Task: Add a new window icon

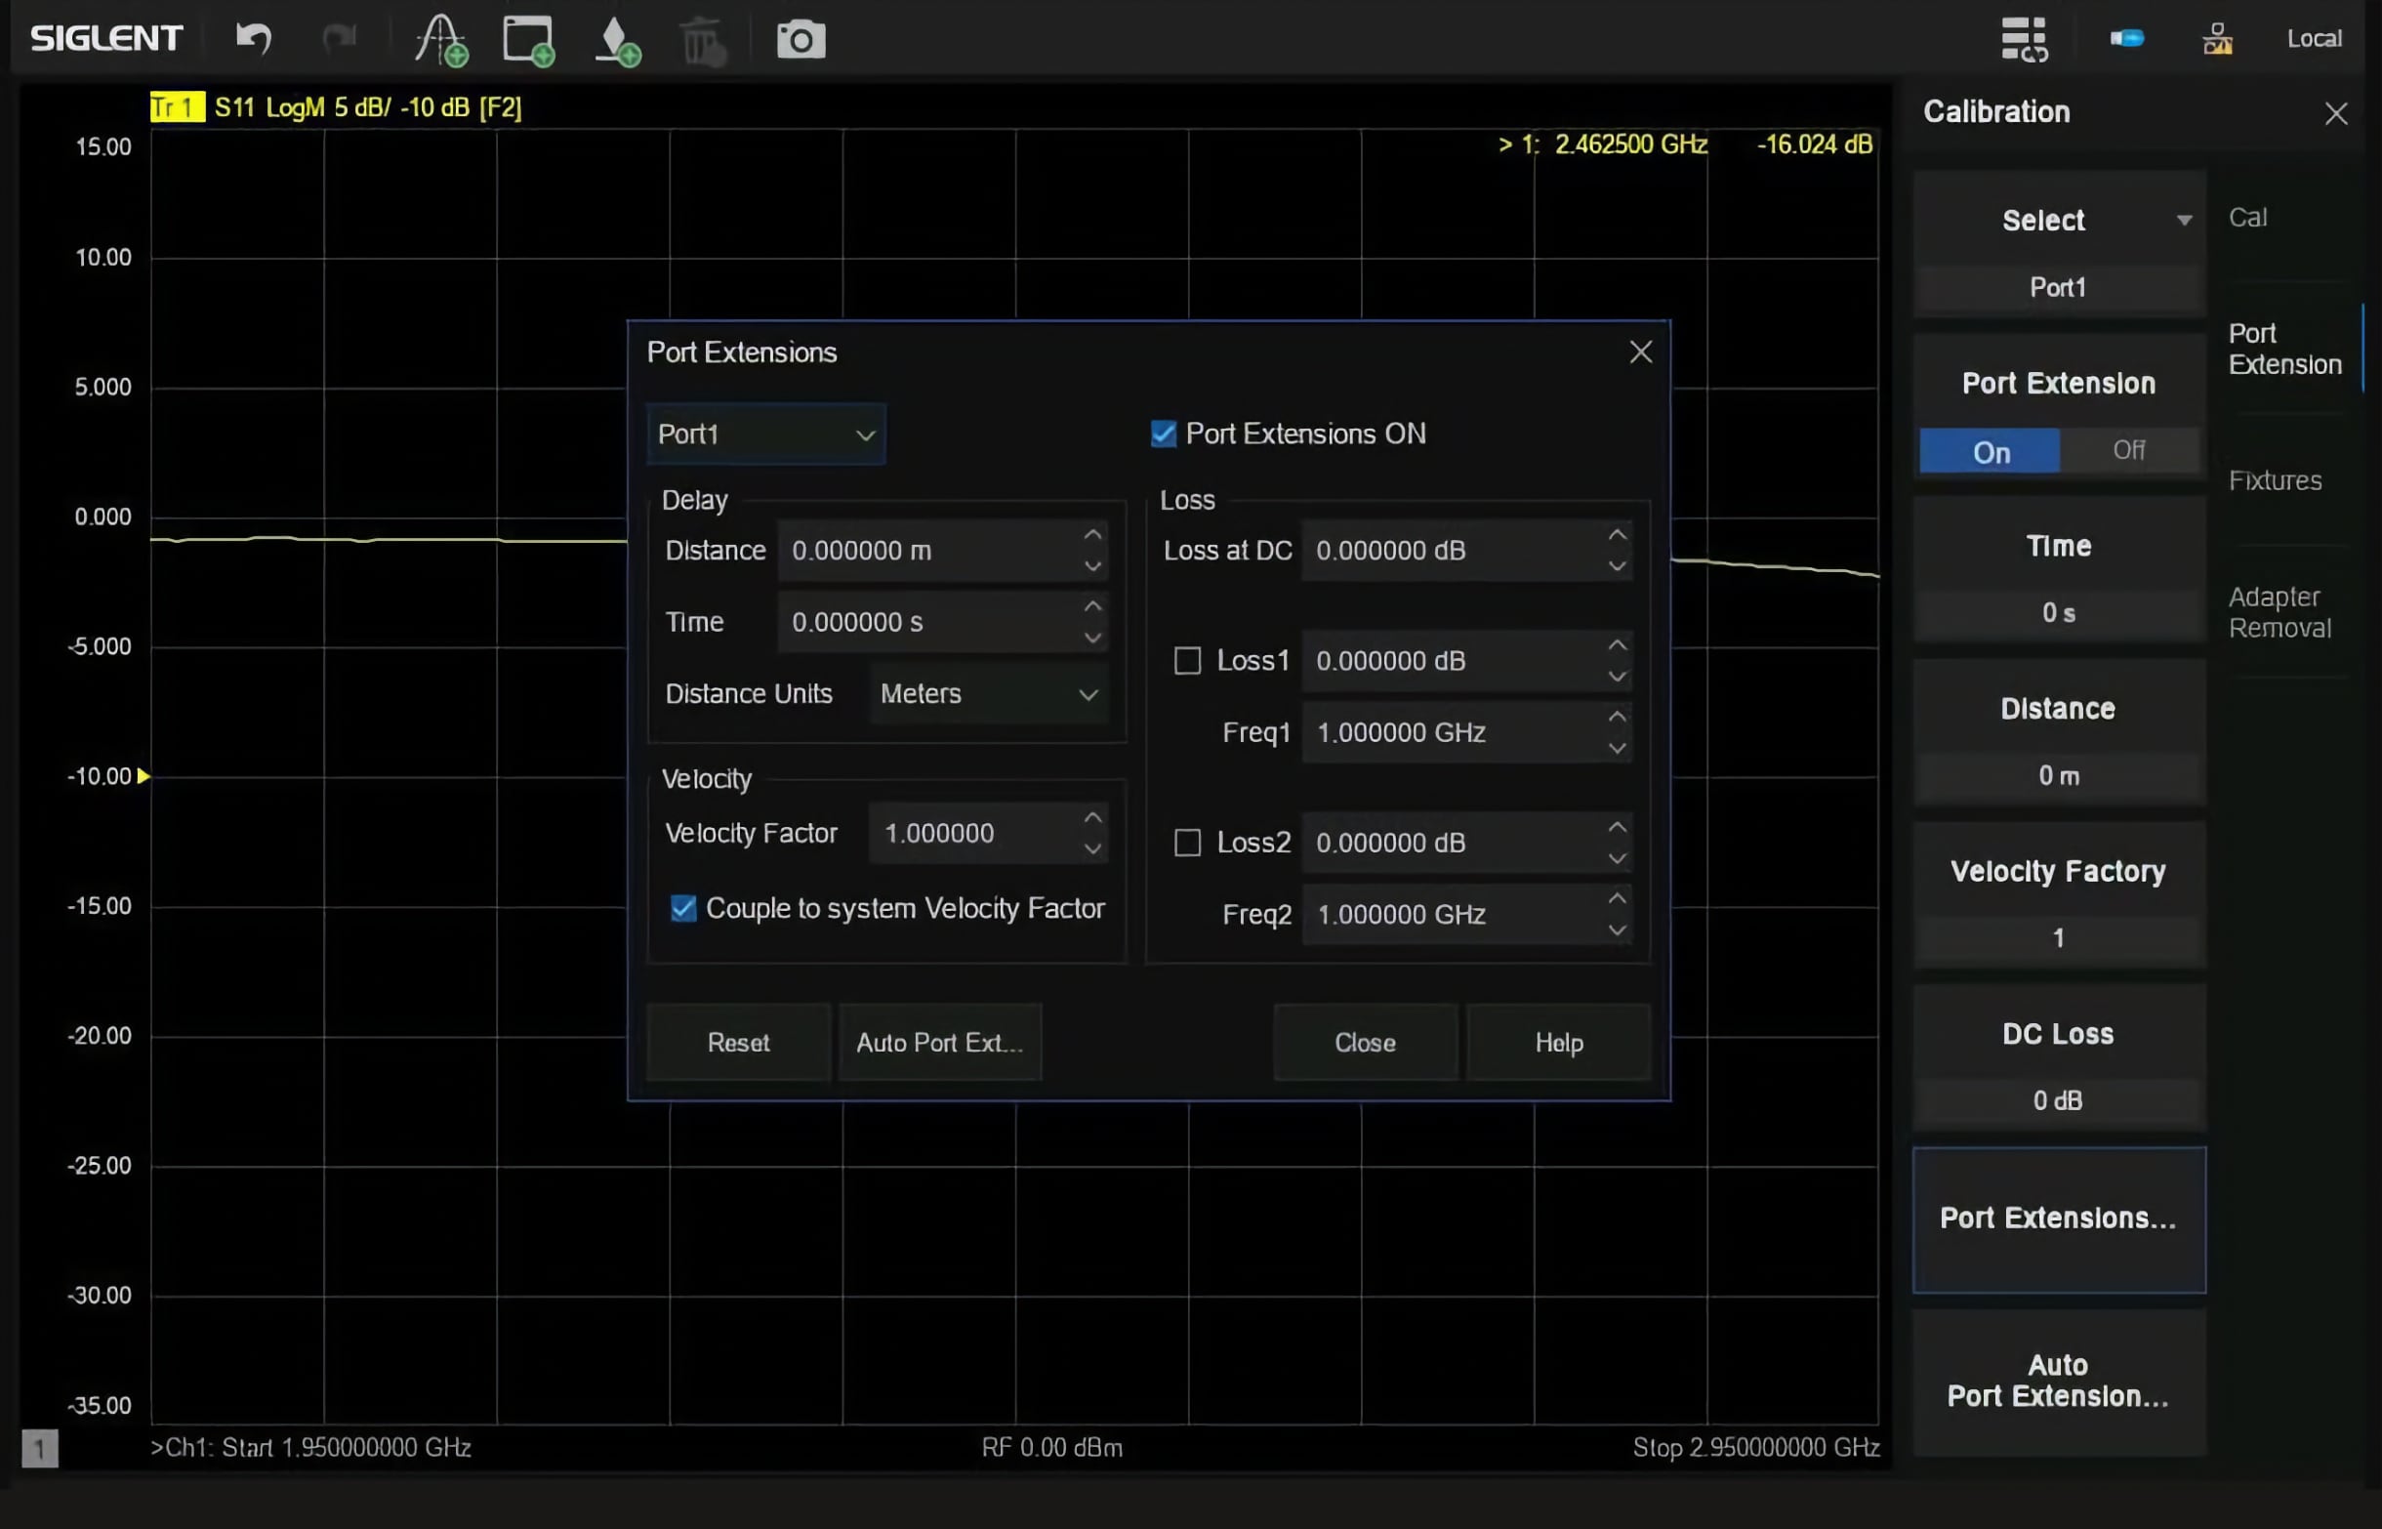Action: [528, 41]
